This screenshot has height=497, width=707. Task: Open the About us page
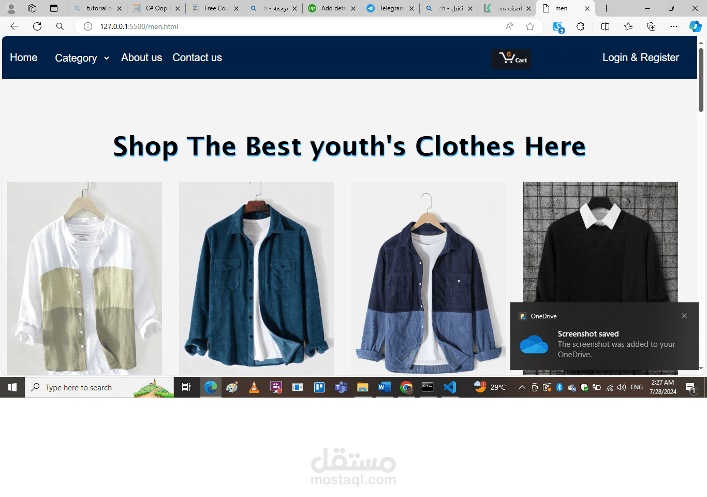tap(141, 57)
